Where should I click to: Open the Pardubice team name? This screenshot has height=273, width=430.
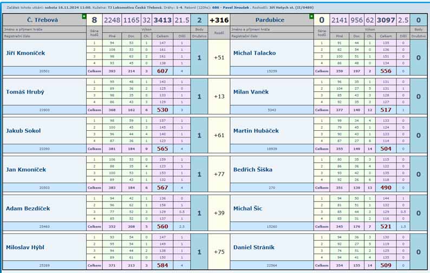click(270, 20)
